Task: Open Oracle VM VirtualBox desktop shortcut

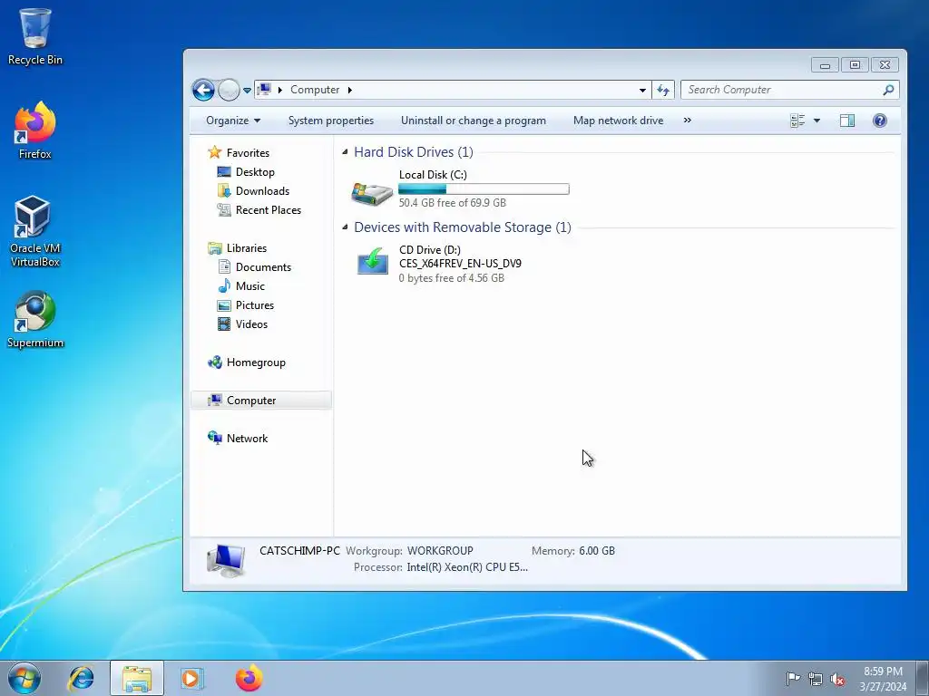Action: coord(35,231)
